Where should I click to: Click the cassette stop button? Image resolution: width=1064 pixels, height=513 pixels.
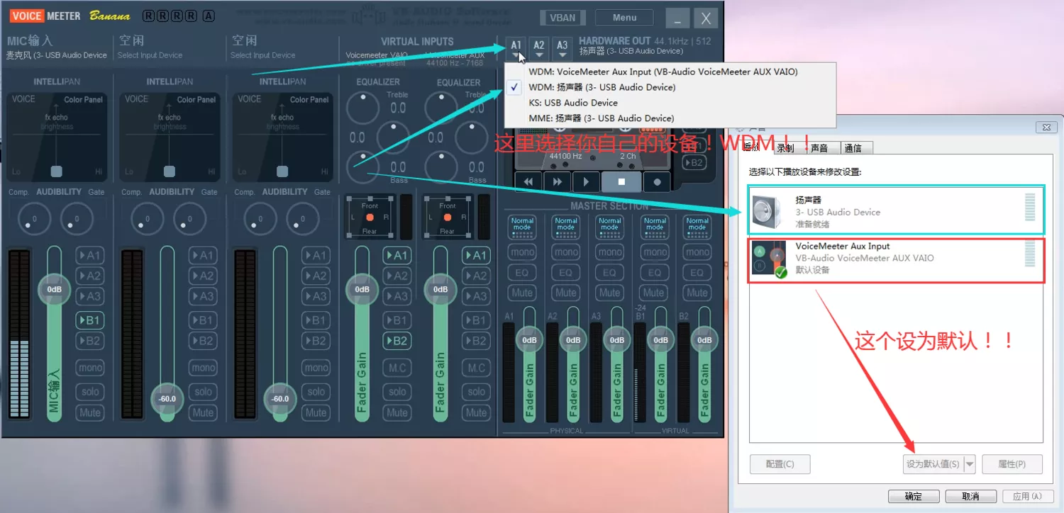coord(621,181)
